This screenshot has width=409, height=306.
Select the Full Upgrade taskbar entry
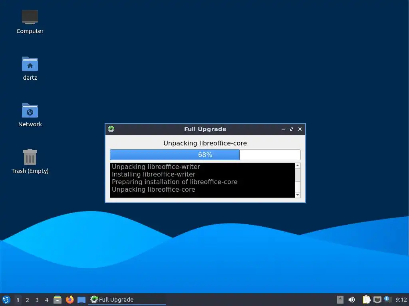pyautogui.click(x=127, y=300)
